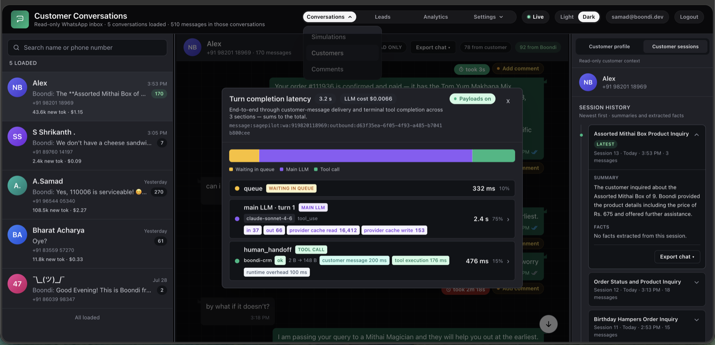Click tool execution 176 ms chip

pos(421,261)
